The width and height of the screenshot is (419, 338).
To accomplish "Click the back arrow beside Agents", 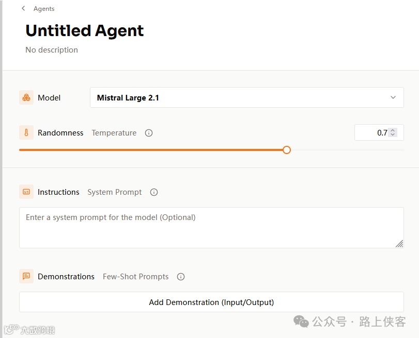I will tap(23, 8).
